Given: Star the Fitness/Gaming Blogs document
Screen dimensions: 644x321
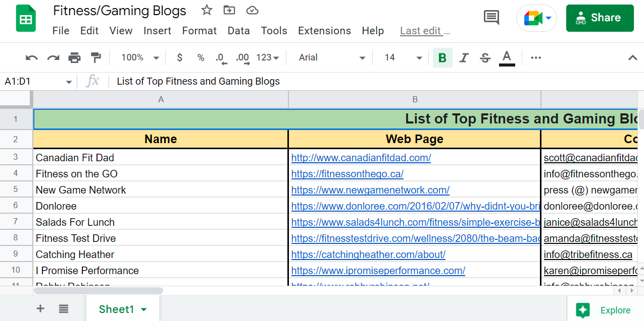Looking at the screenshot, I should pyautogui.click(x=207, y=10).
